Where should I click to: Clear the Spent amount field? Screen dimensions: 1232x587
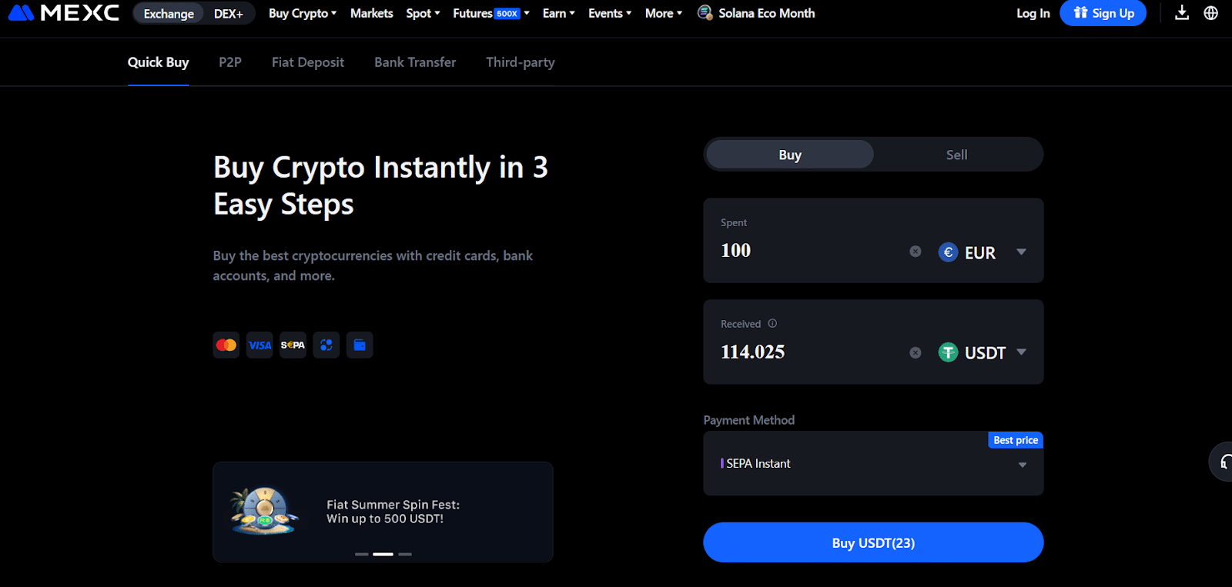click(x=916, y=252)
